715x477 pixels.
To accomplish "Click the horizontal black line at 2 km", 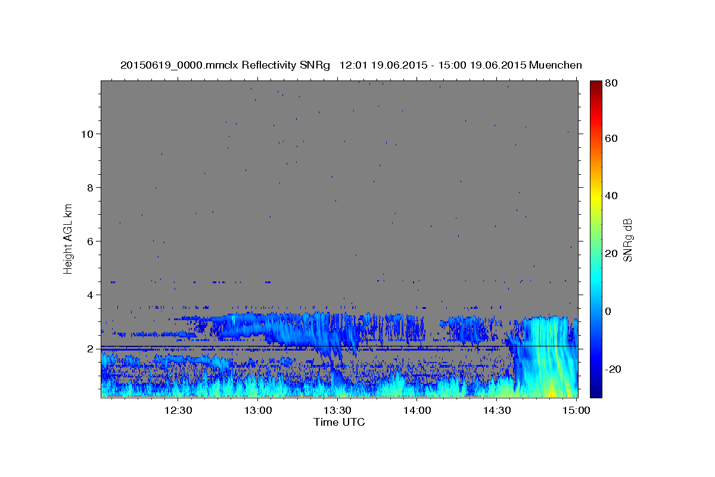I will click(340, 346).
